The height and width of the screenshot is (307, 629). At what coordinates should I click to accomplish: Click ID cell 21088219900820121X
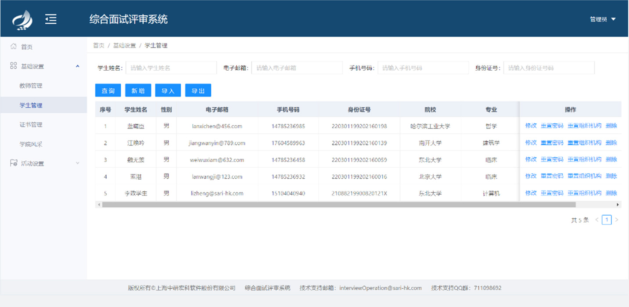click(x=359, y=193)
